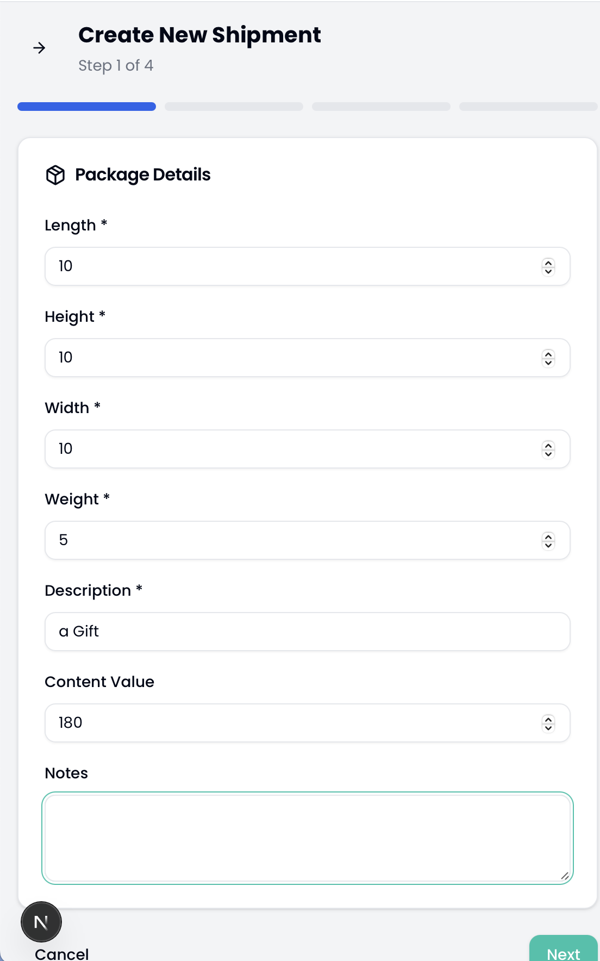Click the Cancel button

coord(62,954)
